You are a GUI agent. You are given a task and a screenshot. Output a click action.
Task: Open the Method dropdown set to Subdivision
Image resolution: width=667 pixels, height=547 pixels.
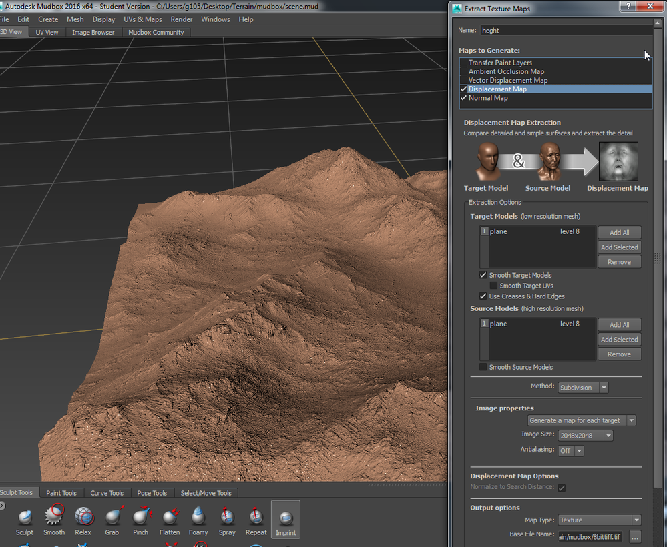click(x=584, y=387)
